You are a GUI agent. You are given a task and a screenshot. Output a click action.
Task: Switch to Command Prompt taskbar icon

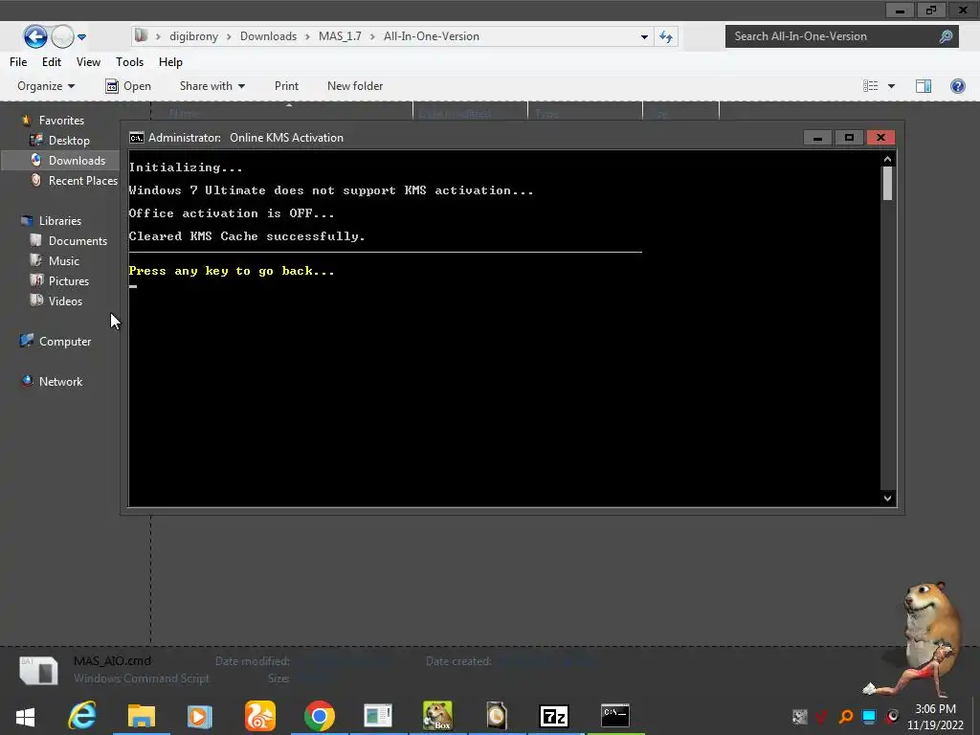coord(615,716)
